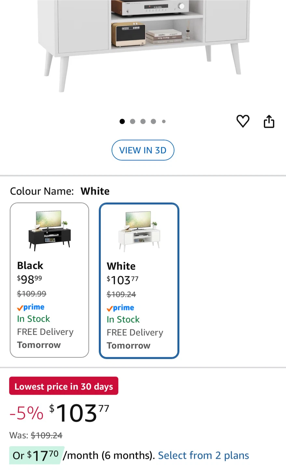The width and height of the screenshot is (286, 470).
Task: Tap the Lowest price in 30 days badge
Action: click(64, 386)
